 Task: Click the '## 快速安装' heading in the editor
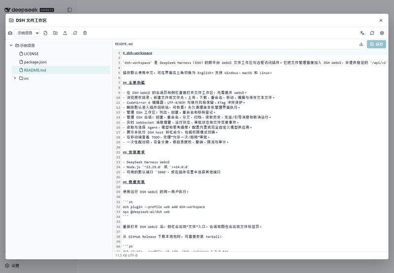click(x=134, y=182)
